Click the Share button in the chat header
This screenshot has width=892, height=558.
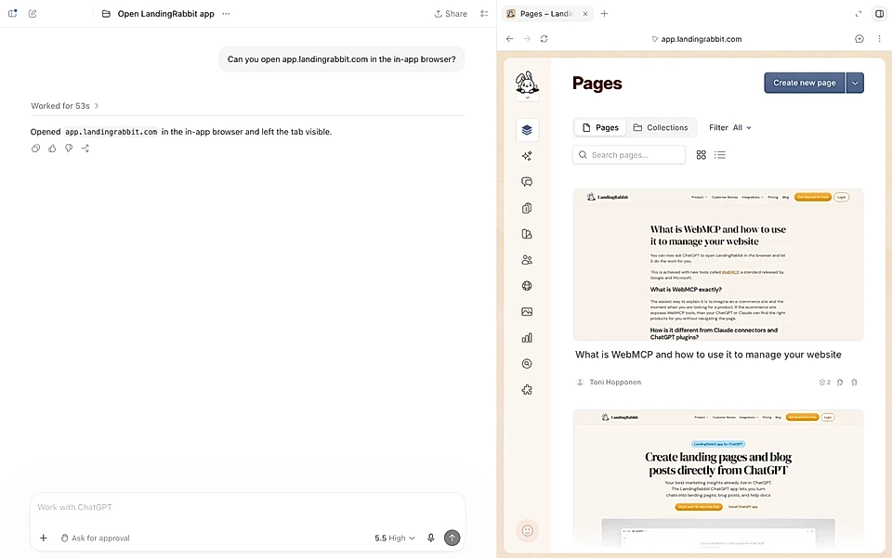pyautogui.click(x=451, y=14)
